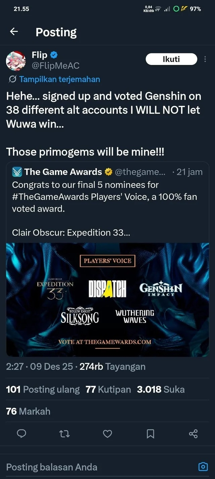View the 77 Kutipan quotes list

click(108, 390)
